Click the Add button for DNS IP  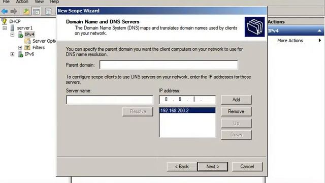(236, 100)
